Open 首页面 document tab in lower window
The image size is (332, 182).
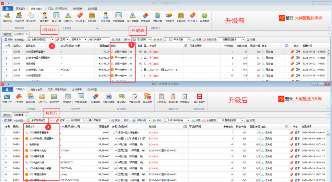pos(6,115)
